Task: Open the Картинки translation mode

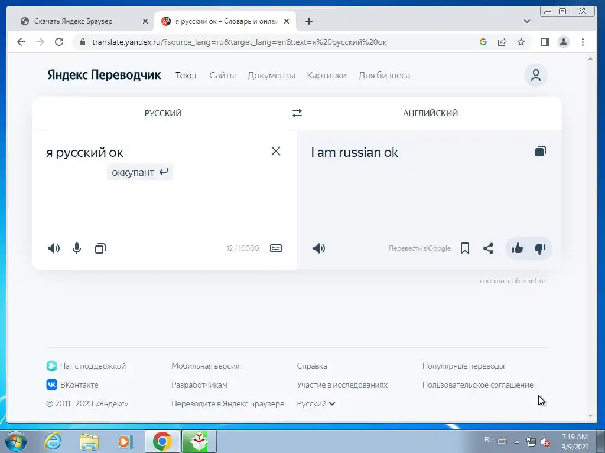Action: (x=327, y=75)
